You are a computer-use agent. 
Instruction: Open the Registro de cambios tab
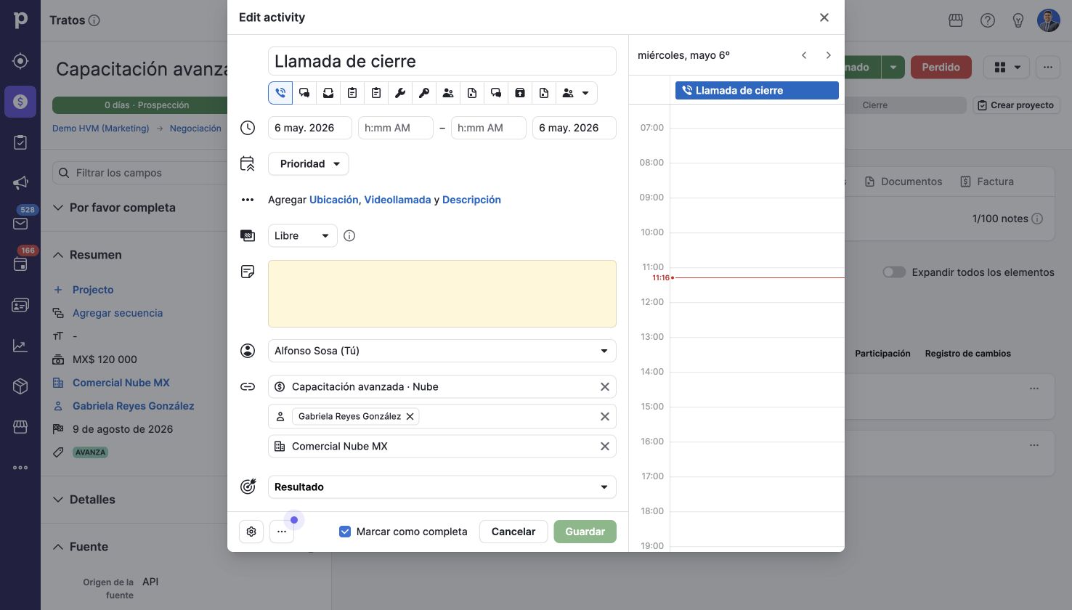point(968,354)
